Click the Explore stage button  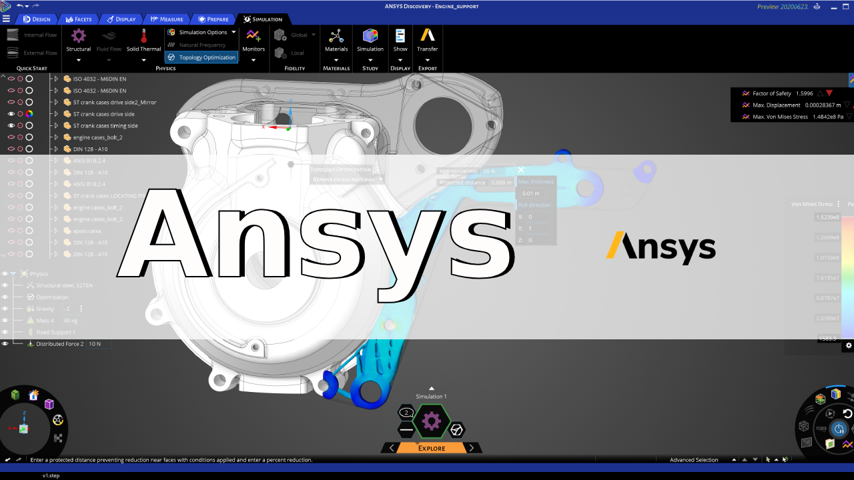pyautogui.click(x=432, y=448)
